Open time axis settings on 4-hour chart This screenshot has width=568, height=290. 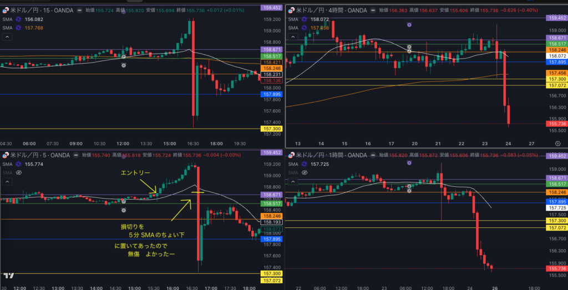(x=558, y=143)
